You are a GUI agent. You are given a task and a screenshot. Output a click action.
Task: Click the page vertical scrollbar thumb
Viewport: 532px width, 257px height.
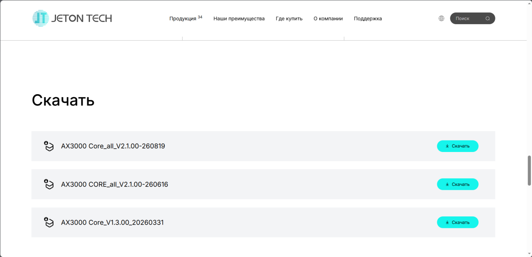(529, 170)
